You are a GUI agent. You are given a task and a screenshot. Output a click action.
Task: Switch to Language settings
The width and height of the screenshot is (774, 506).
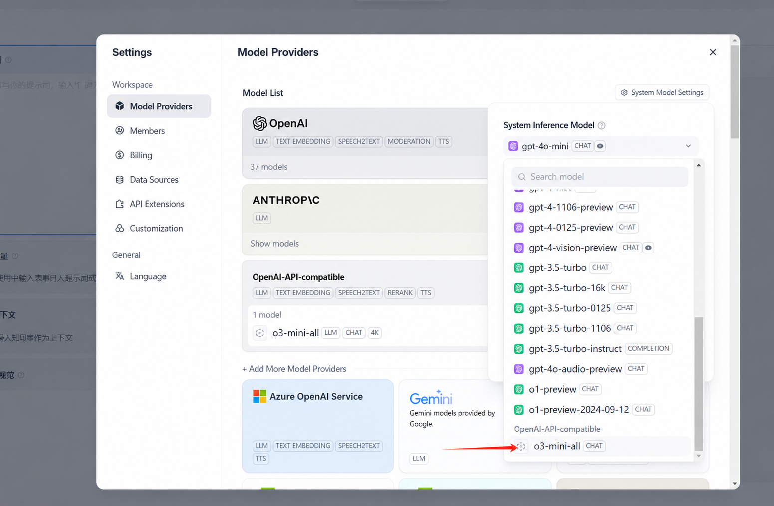point(159,276)
